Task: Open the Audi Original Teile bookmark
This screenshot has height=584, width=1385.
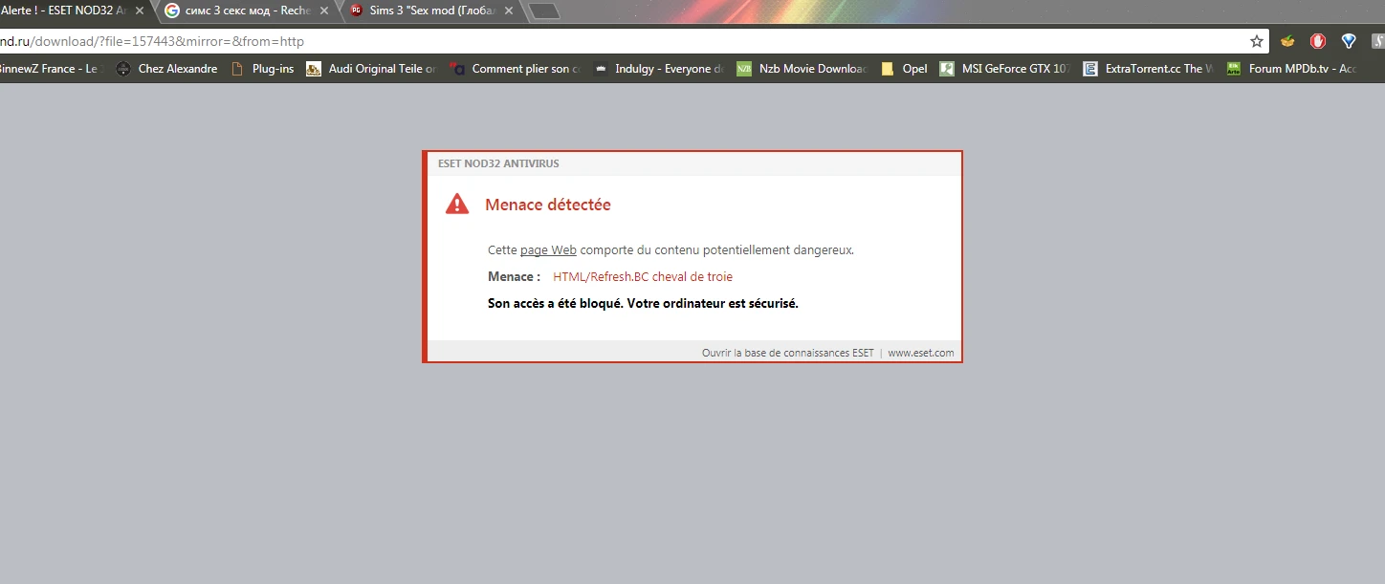Action: 371,69
